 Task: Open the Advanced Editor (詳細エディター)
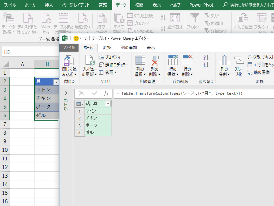[x=113, y=65]
